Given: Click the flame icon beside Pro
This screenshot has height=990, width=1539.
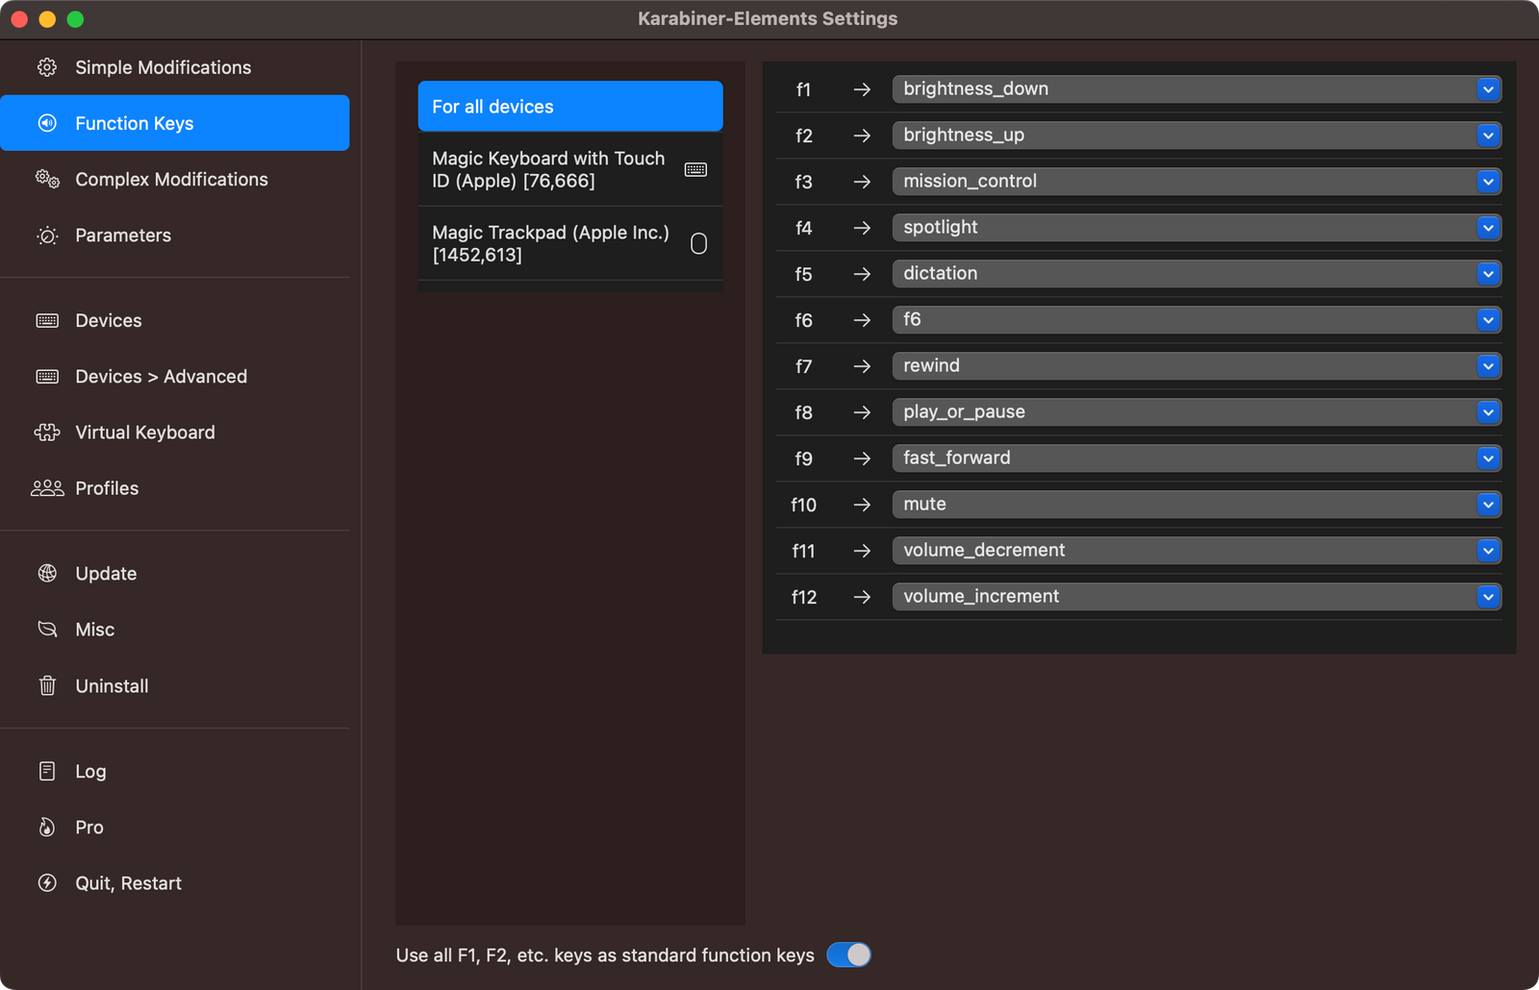Looking at the screenshot, I should coord(47,828).
